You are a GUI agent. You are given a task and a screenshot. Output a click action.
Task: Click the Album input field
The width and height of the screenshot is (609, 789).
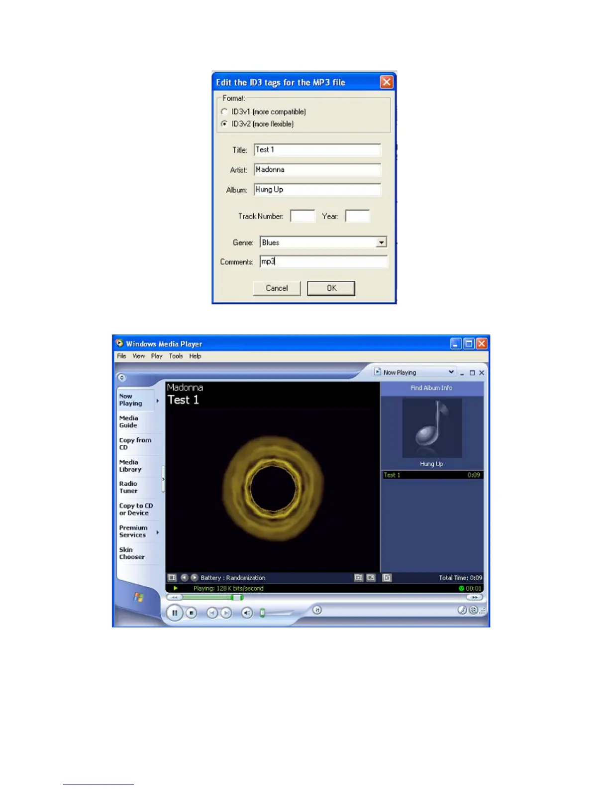click(x=317, y=190)
